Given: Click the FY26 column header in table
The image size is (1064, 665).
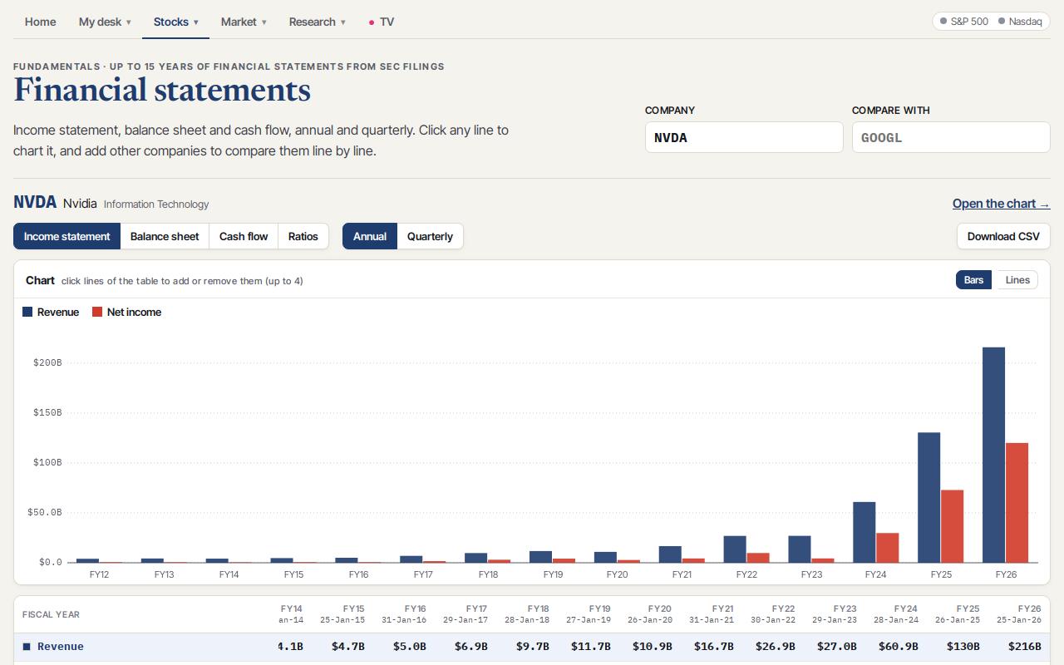Looking at the screenshot, I should [x=1018, y=614].
